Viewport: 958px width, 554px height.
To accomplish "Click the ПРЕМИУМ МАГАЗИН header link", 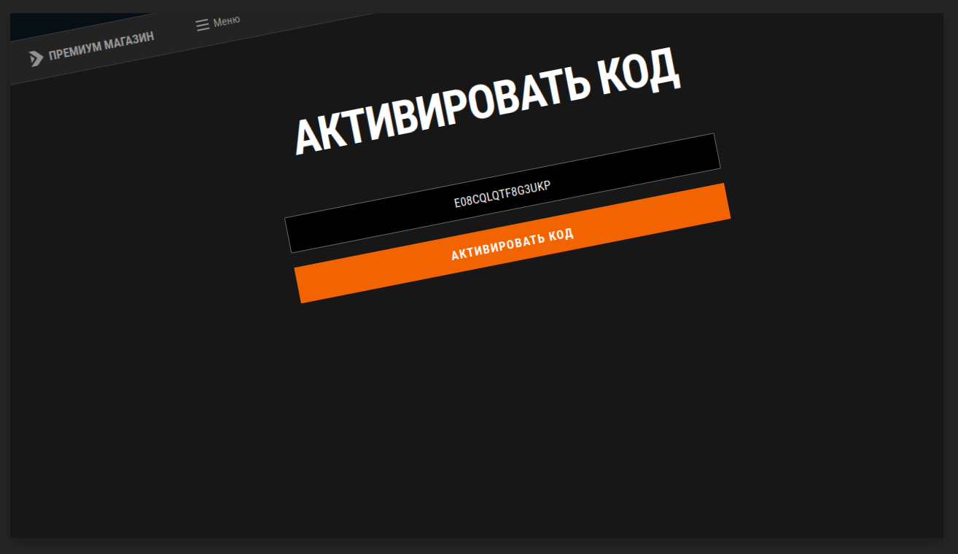I will 101,47.
